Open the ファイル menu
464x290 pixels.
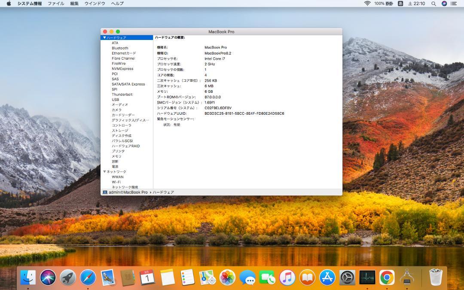click(x=56, y=3)
